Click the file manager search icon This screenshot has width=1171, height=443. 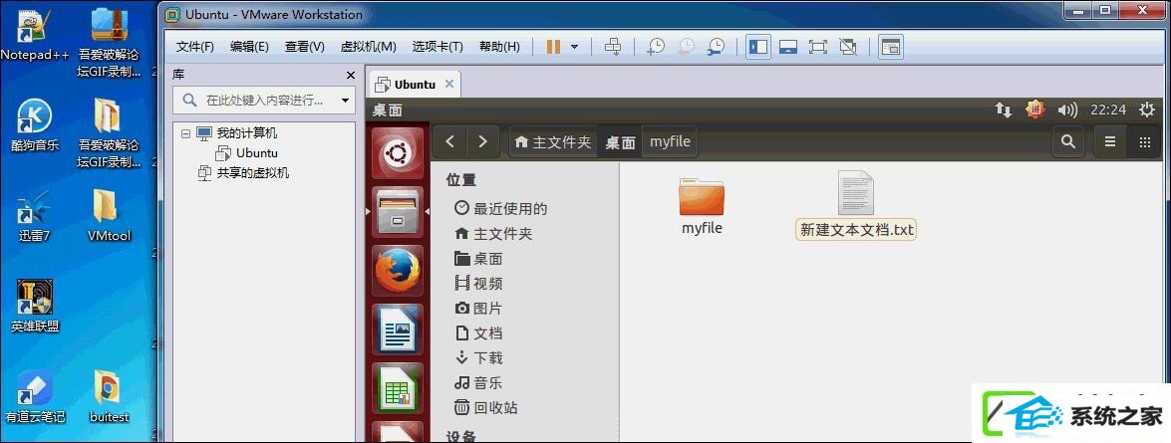coord(1068,141)
